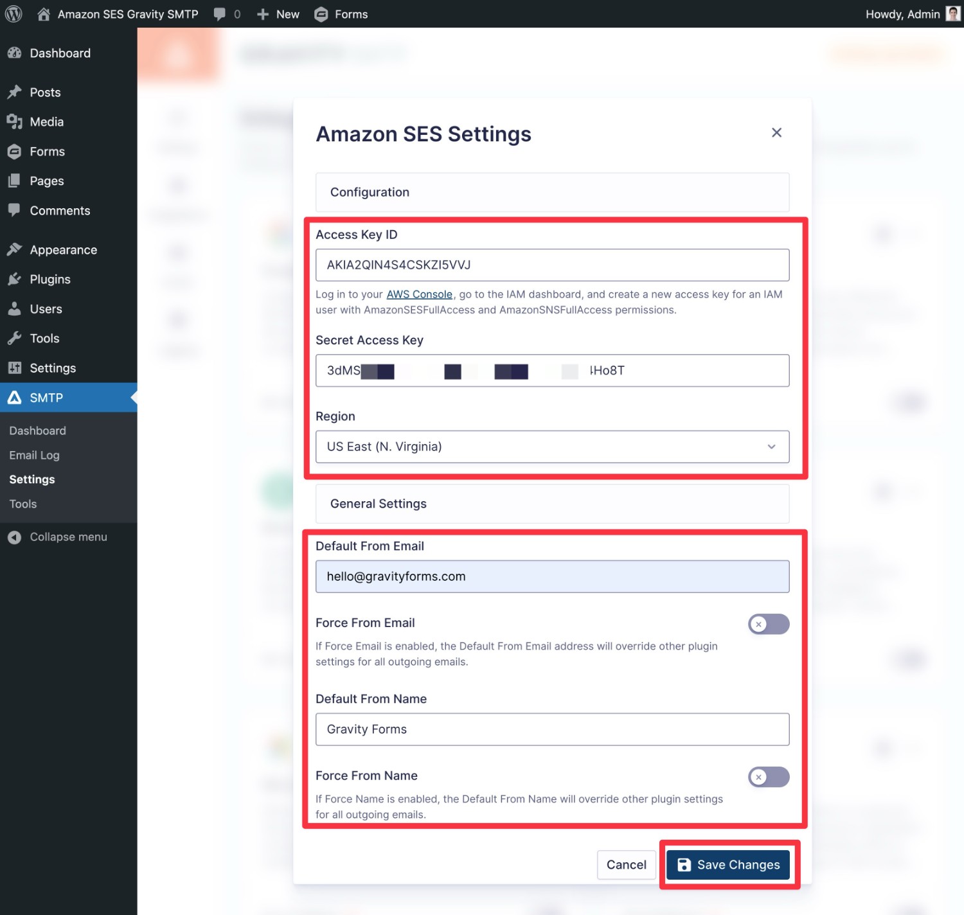Click the Secret Access Key field
The image size is (964, 915).
pos(553,370)
